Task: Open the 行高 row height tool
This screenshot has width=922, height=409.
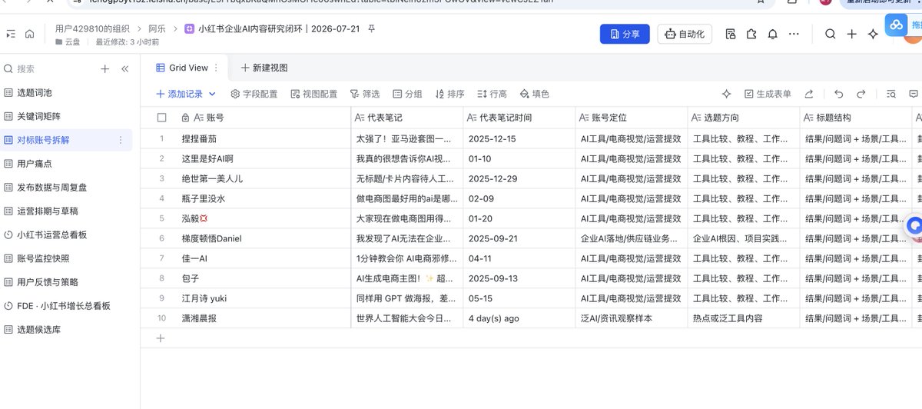Action: (492, 94)
